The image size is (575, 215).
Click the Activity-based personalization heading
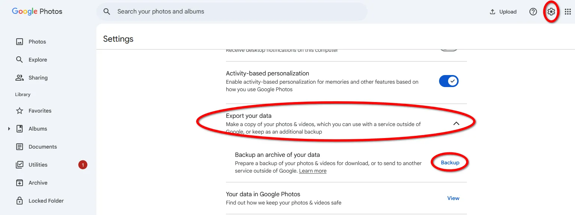coord(267,73)
